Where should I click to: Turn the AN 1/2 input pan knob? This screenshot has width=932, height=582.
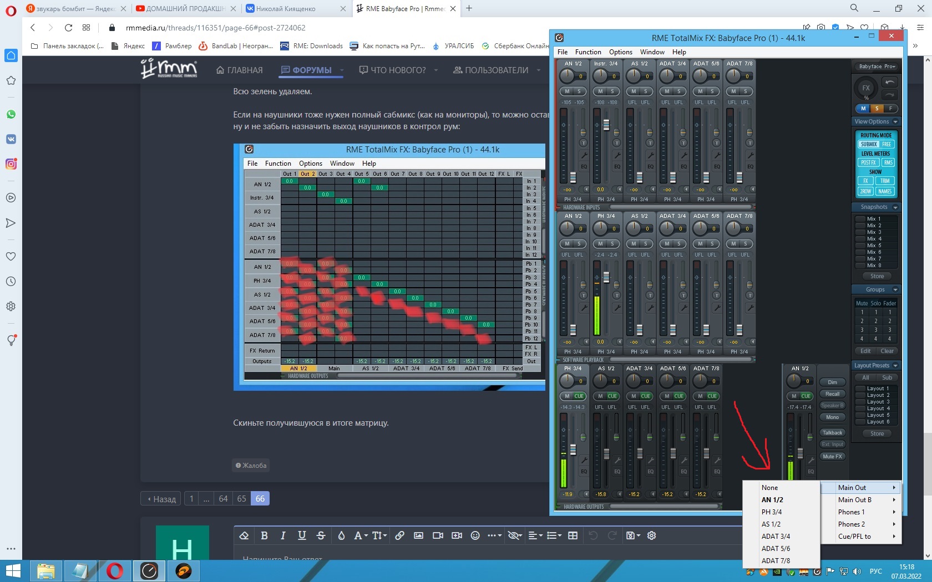(568, 76)
